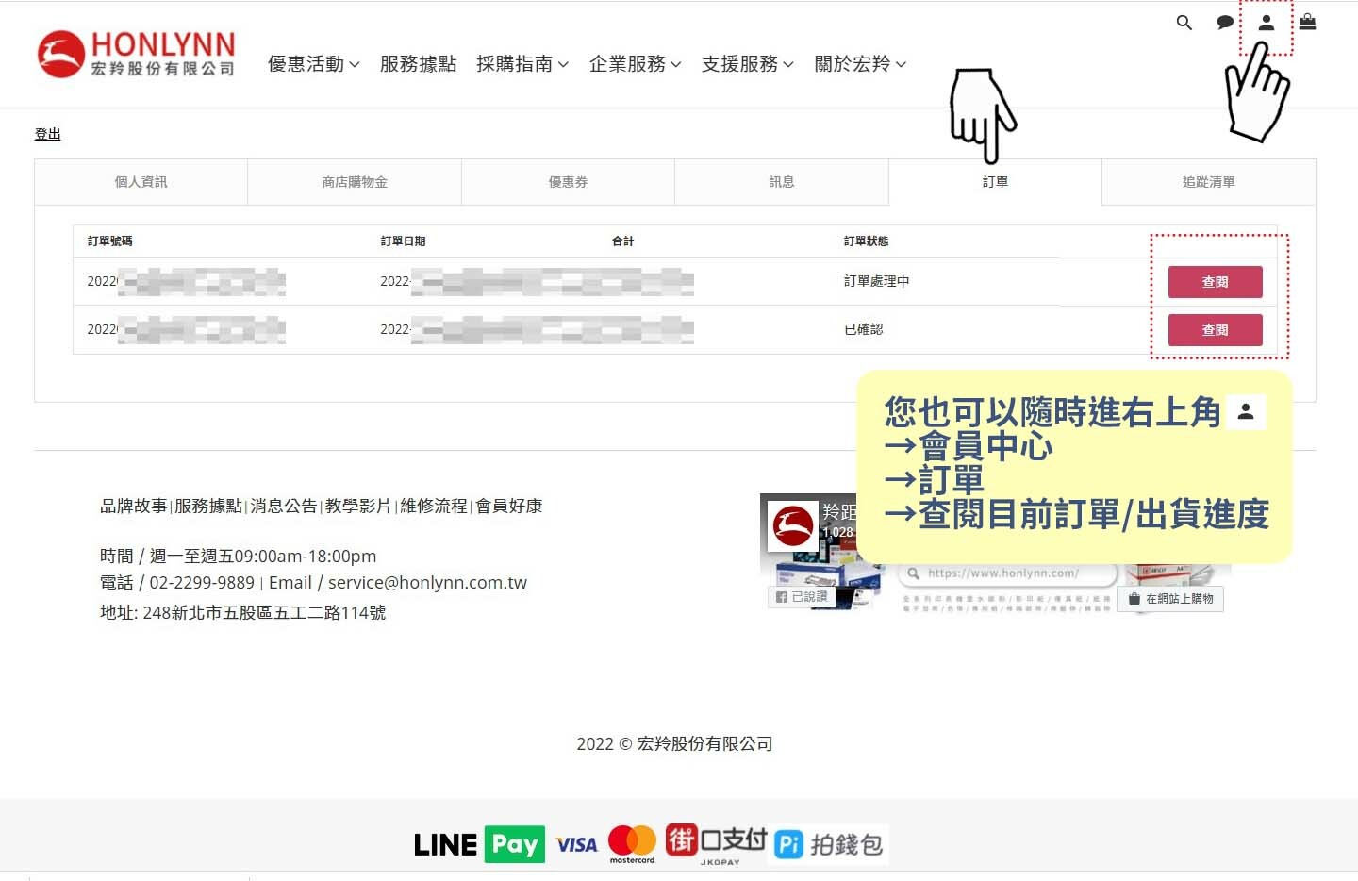Expand the 支援服務 dropdown menu

tap(748, 64)
